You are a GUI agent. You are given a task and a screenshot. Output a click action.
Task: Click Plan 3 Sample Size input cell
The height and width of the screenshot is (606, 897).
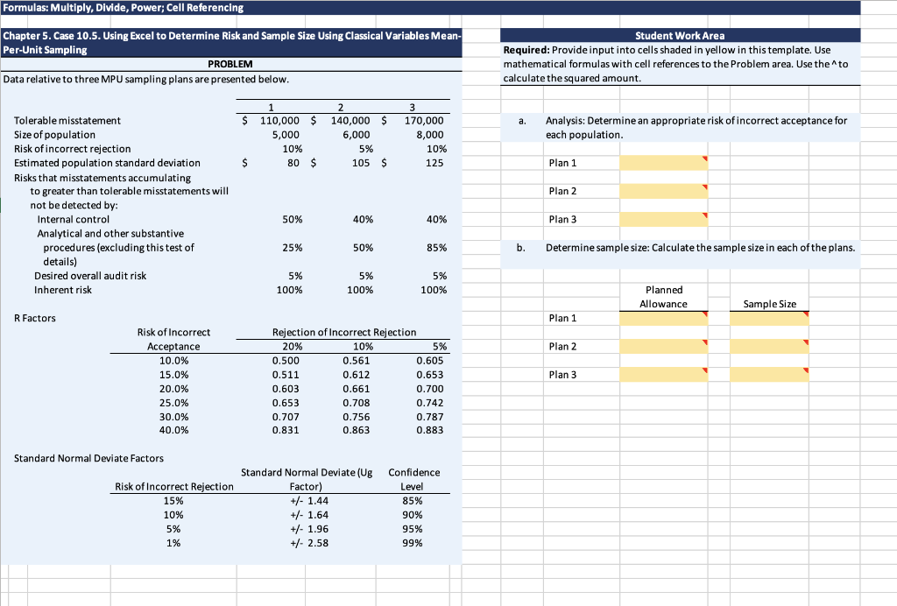(768, 374)
